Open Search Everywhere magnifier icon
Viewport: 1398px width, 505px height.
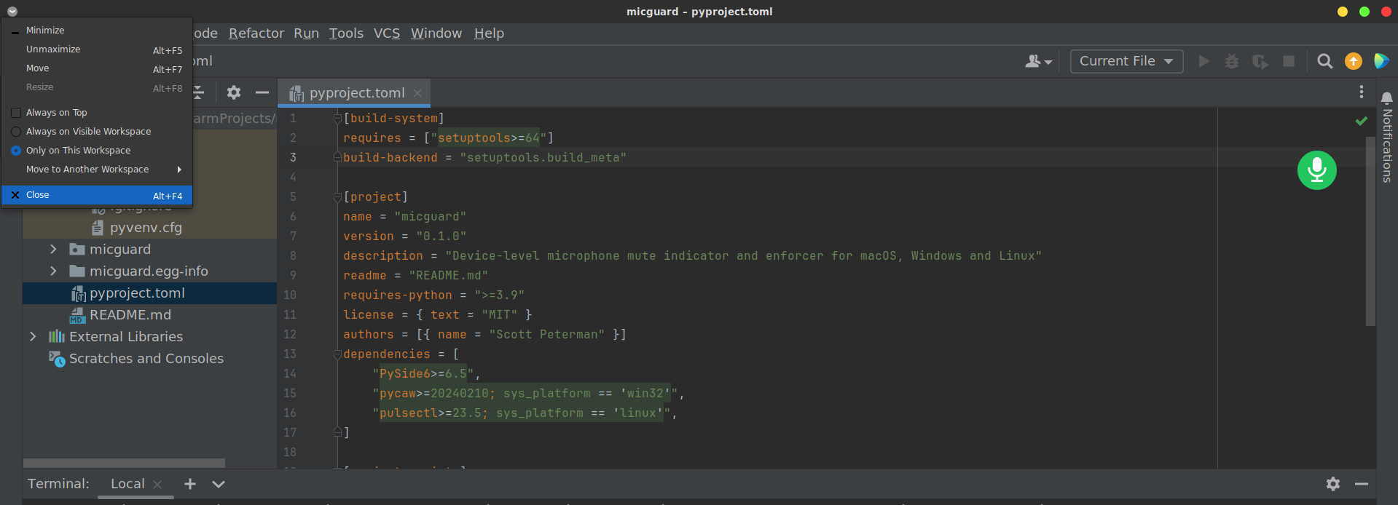pyautogui.click(x=1324, y=61)
